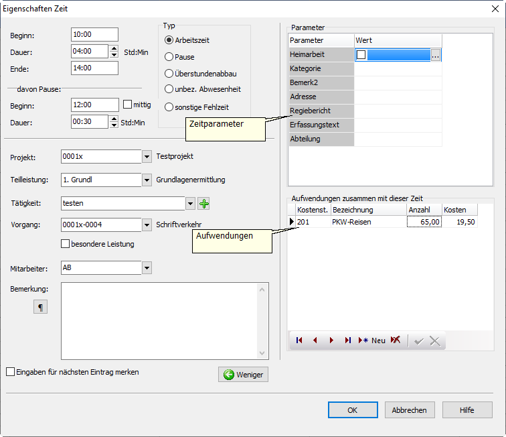The width and height of the screenshot is (506, 437).
Task: Select Überstundenabbau type option
Action: point(169,73)
